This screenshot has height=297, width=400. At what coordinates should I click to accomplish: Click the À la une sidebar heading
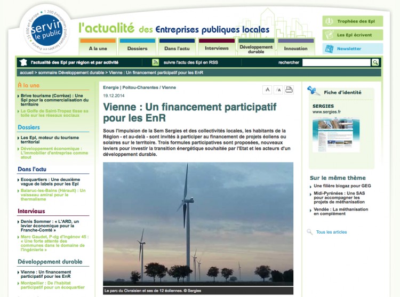[29, 85]
